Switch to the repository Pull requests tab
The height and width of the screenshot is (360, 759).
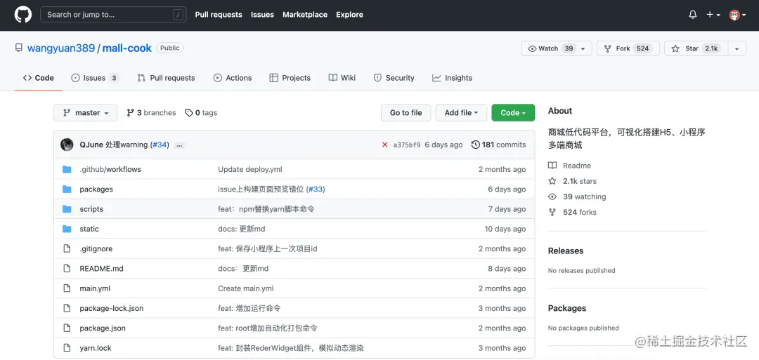click(x=166, y=78)
